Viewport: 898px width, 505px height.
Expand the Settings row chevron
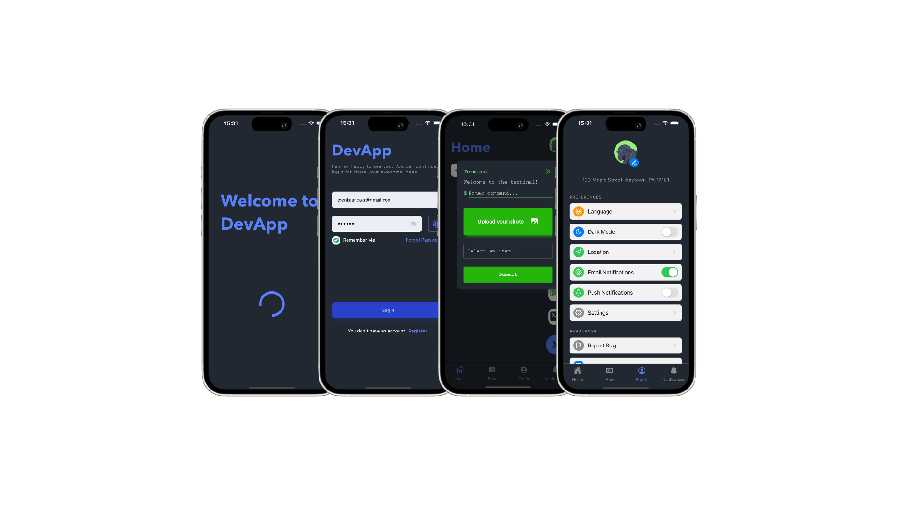pos(674,313)
